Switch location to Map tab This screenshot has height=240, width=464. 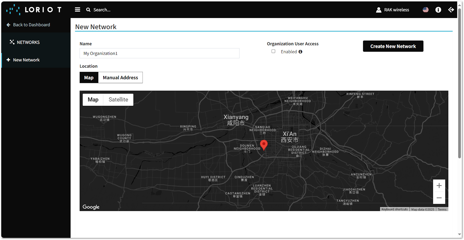point(89,78)
